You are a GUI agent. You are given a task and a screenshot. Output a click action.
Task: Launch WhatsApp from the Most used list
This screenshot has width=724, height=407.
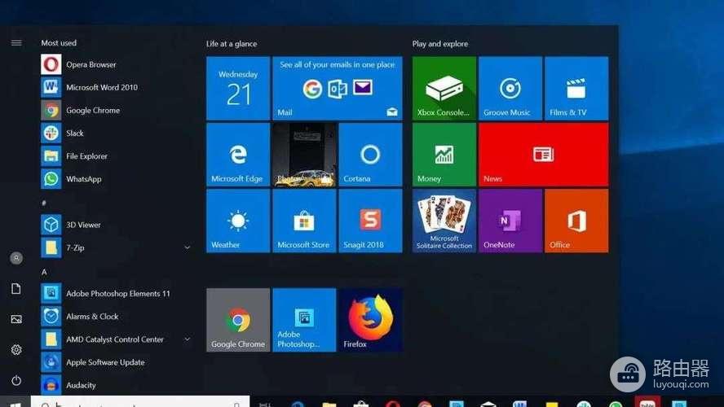click(116, 179)
